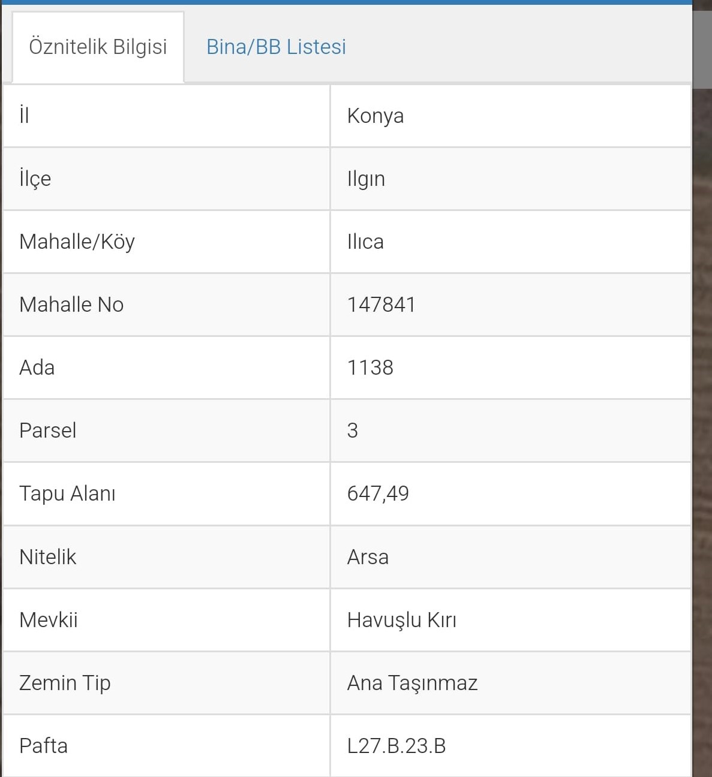Screen dimensions: 712x777
Task: Select the Tapu Alanı value 647,49
Action: pos(378,493)
